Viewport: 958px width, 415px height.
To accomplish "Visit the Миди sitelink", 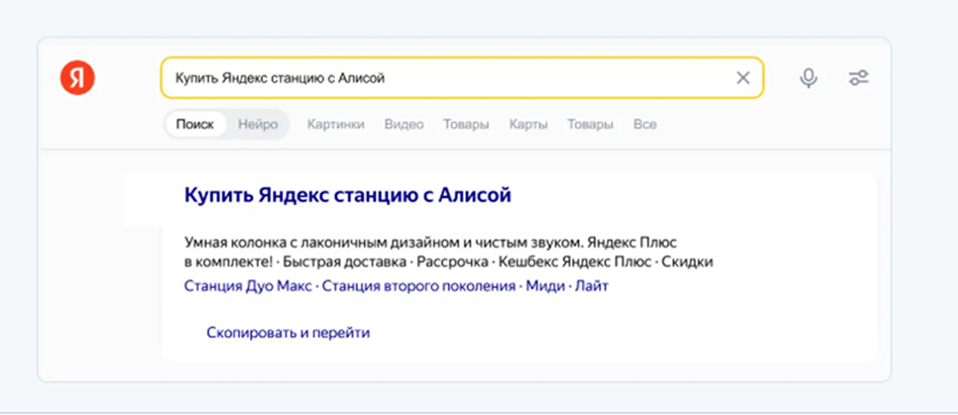I will 545,286.
